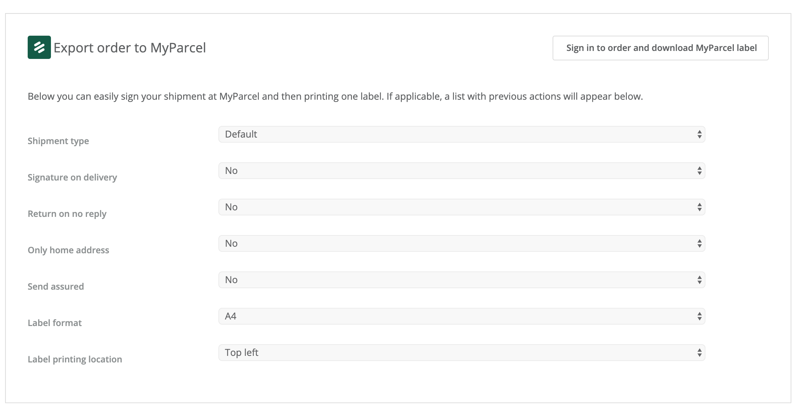Click the Return on no reply dropdown arrows
The width and height of the screenshot is (795, 409).
(x=699, y=207)
